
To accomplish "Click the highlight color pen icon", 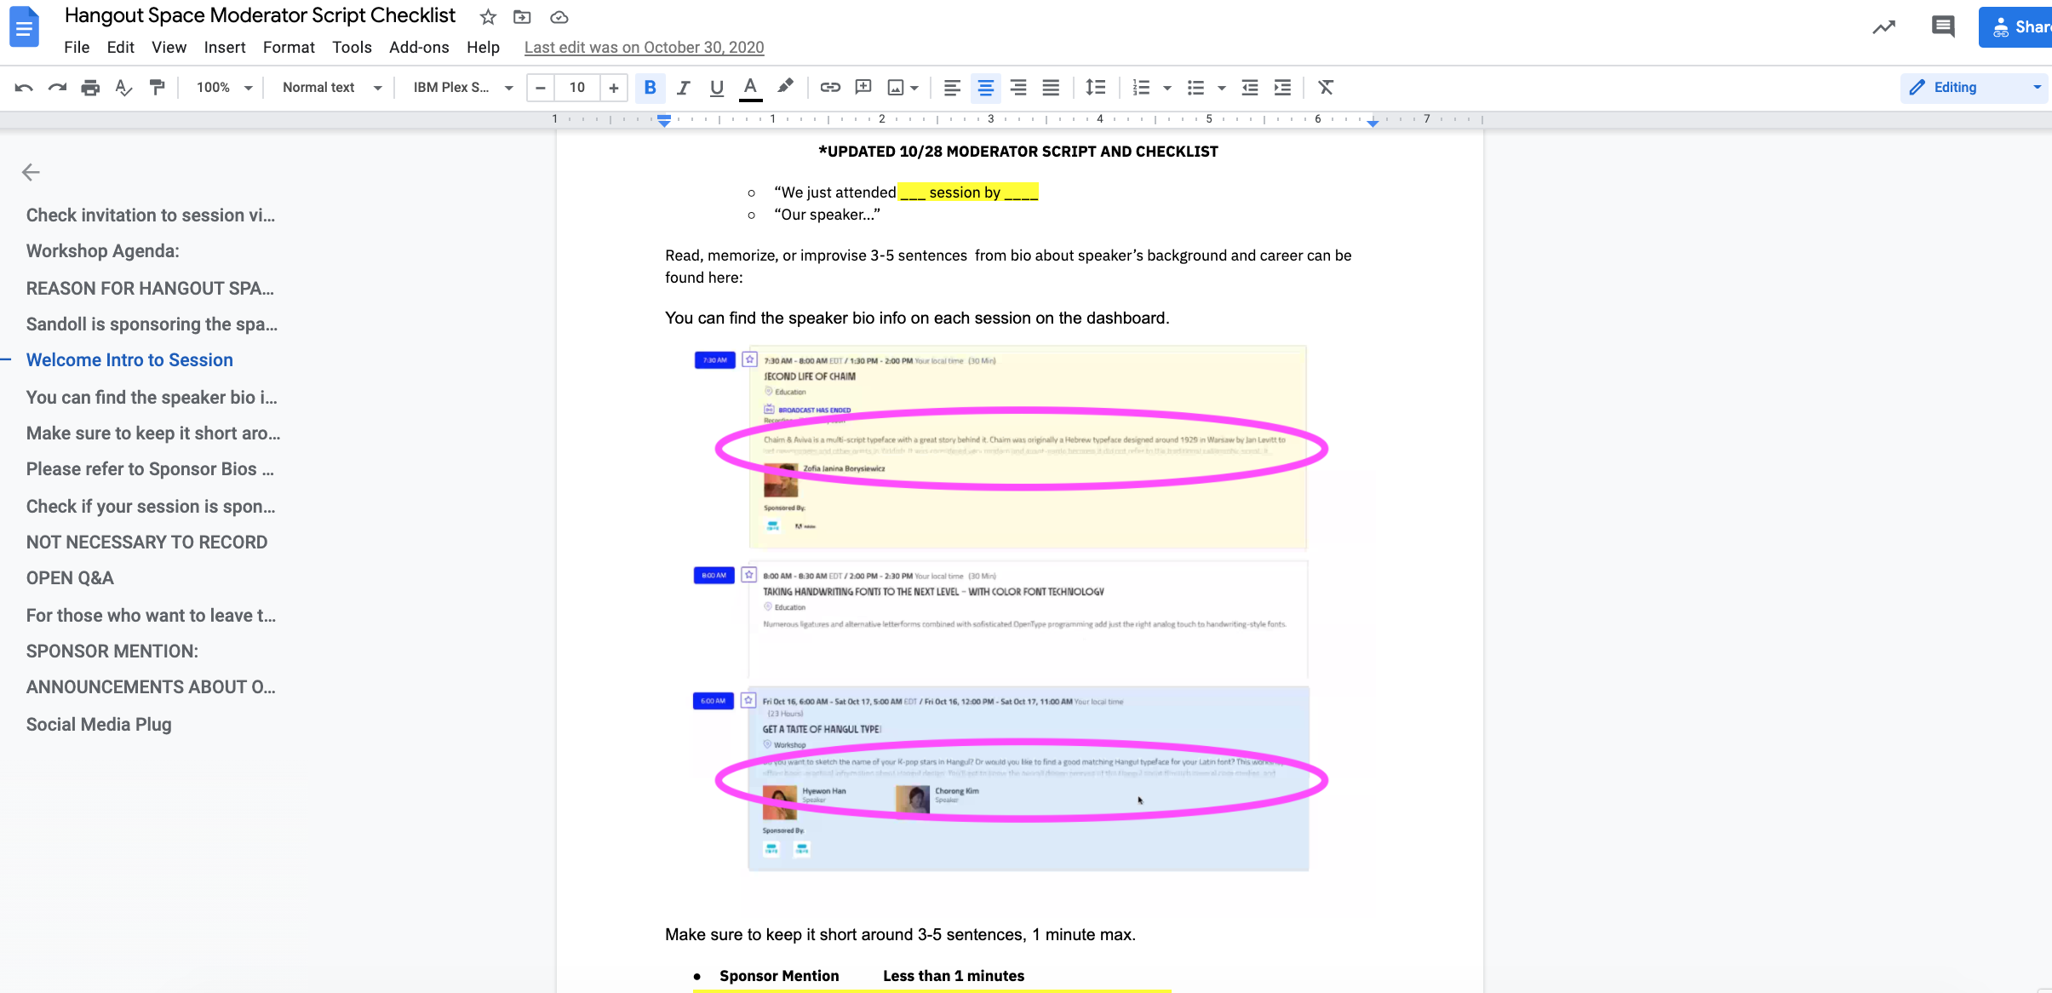I will pyautogui.click(x=785, y=87).
